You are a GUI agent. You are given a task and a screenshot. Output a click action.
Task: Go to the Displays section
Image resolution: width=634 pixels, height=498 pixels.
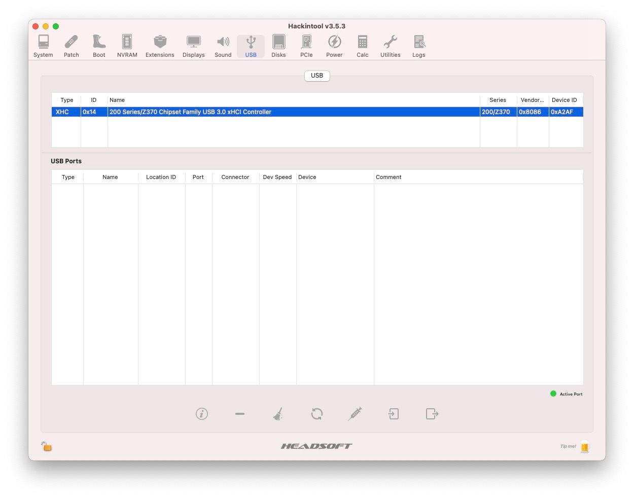pyautogui.click(x=194, y=46)
